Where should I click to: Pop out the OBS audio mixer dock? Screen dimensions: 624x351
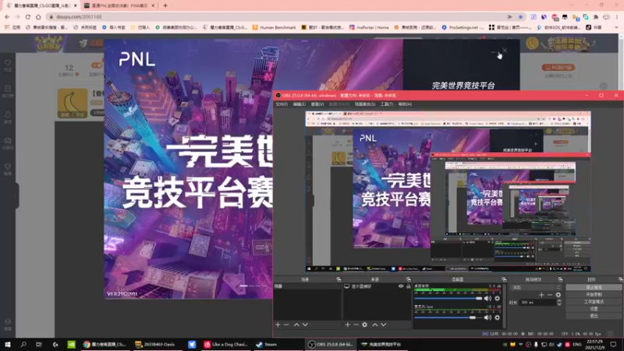point(504,279)
